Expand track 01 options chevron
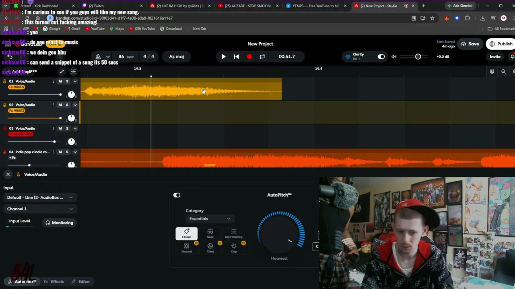Screen dimensions: 515x289 coord(75,81)
